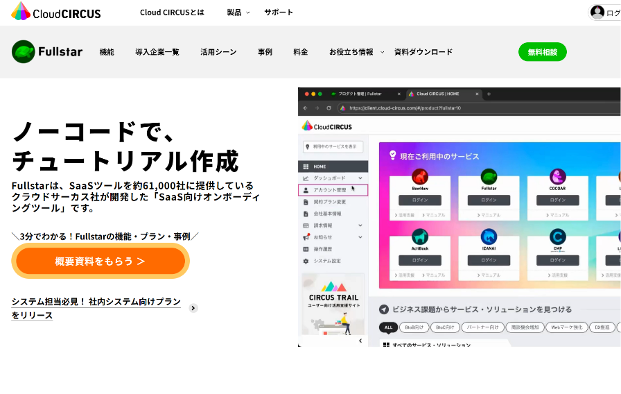
Task: Open the 資料ダウンロード link
Action: [423, 52]
